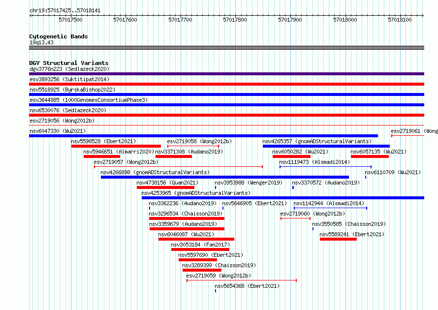Open the nsv4738156 (Quan2021) label
Viewport: 438px width, 310px height.
coord(167,183)
